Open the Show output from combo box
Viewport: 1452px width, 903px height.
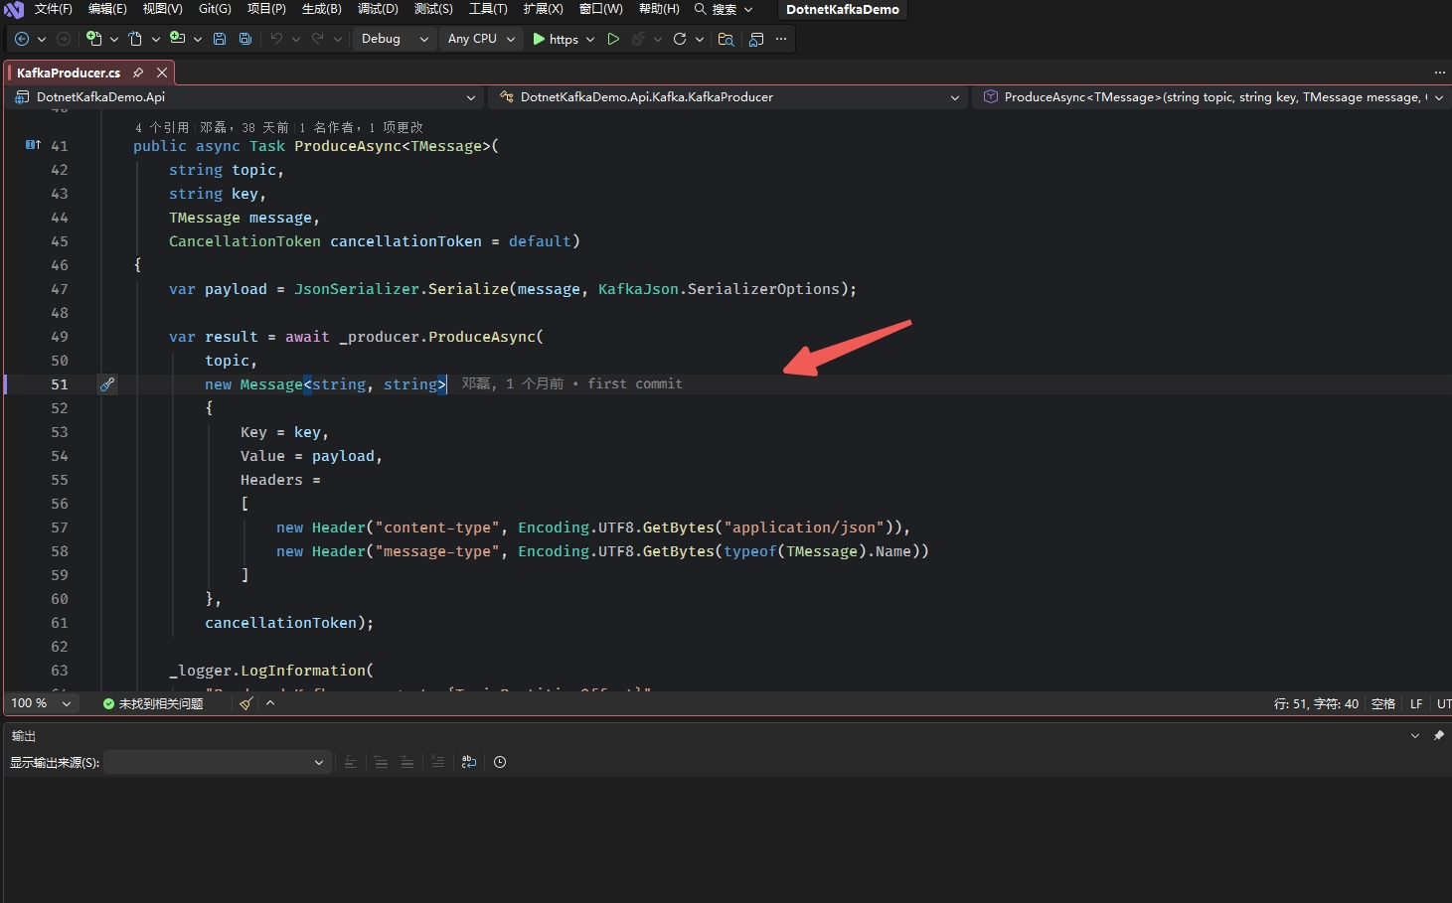pyautogui.click(x=217, y=762)
